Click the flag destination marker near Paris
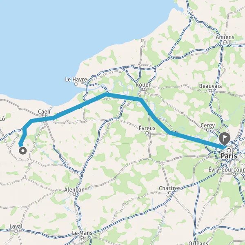 point(224,138)
